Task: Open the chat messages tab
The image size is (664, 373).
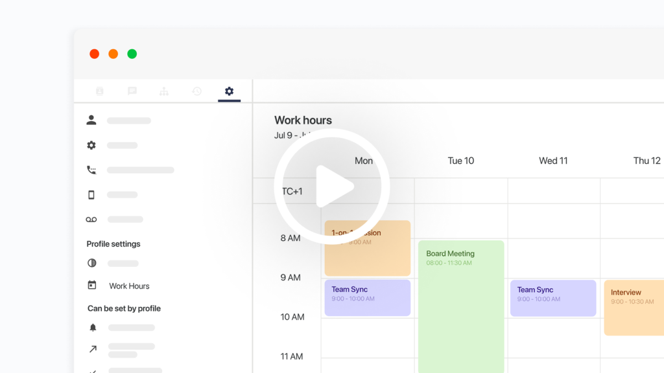Action: coord(132,91)
